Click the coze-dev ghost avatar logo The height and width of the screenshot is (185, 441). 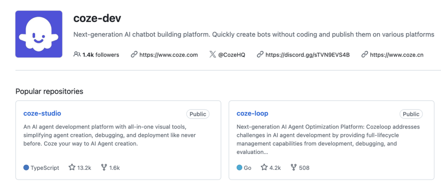[x=39, y=34]
